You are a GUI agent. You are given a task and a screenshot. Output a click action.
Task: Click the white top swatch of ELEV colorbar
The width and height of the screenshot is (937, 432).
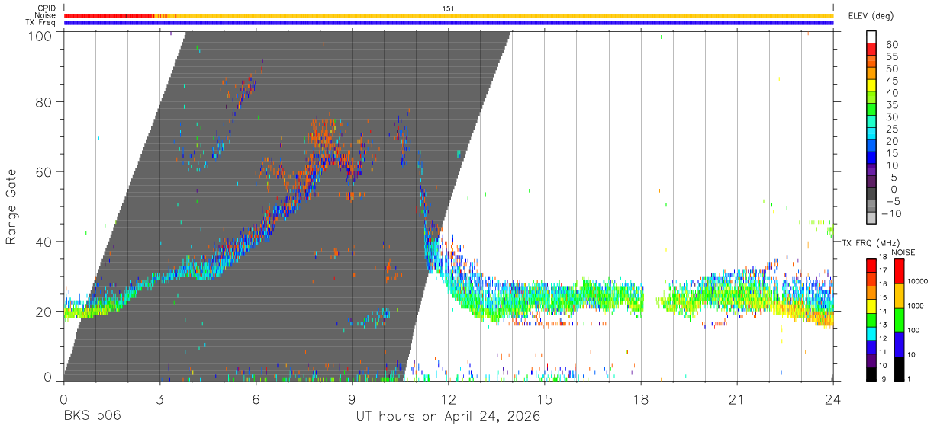871,37
